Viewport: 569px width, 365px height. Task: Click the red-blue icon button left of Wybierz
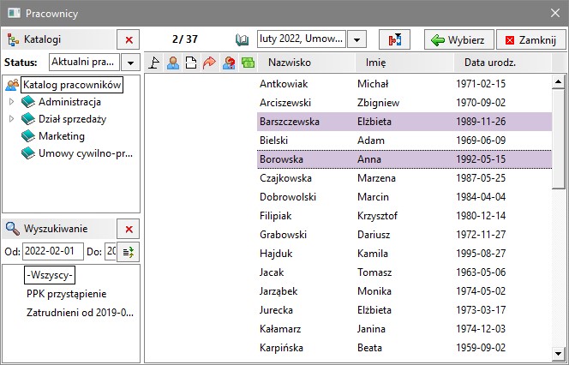[x=394, y=40]
